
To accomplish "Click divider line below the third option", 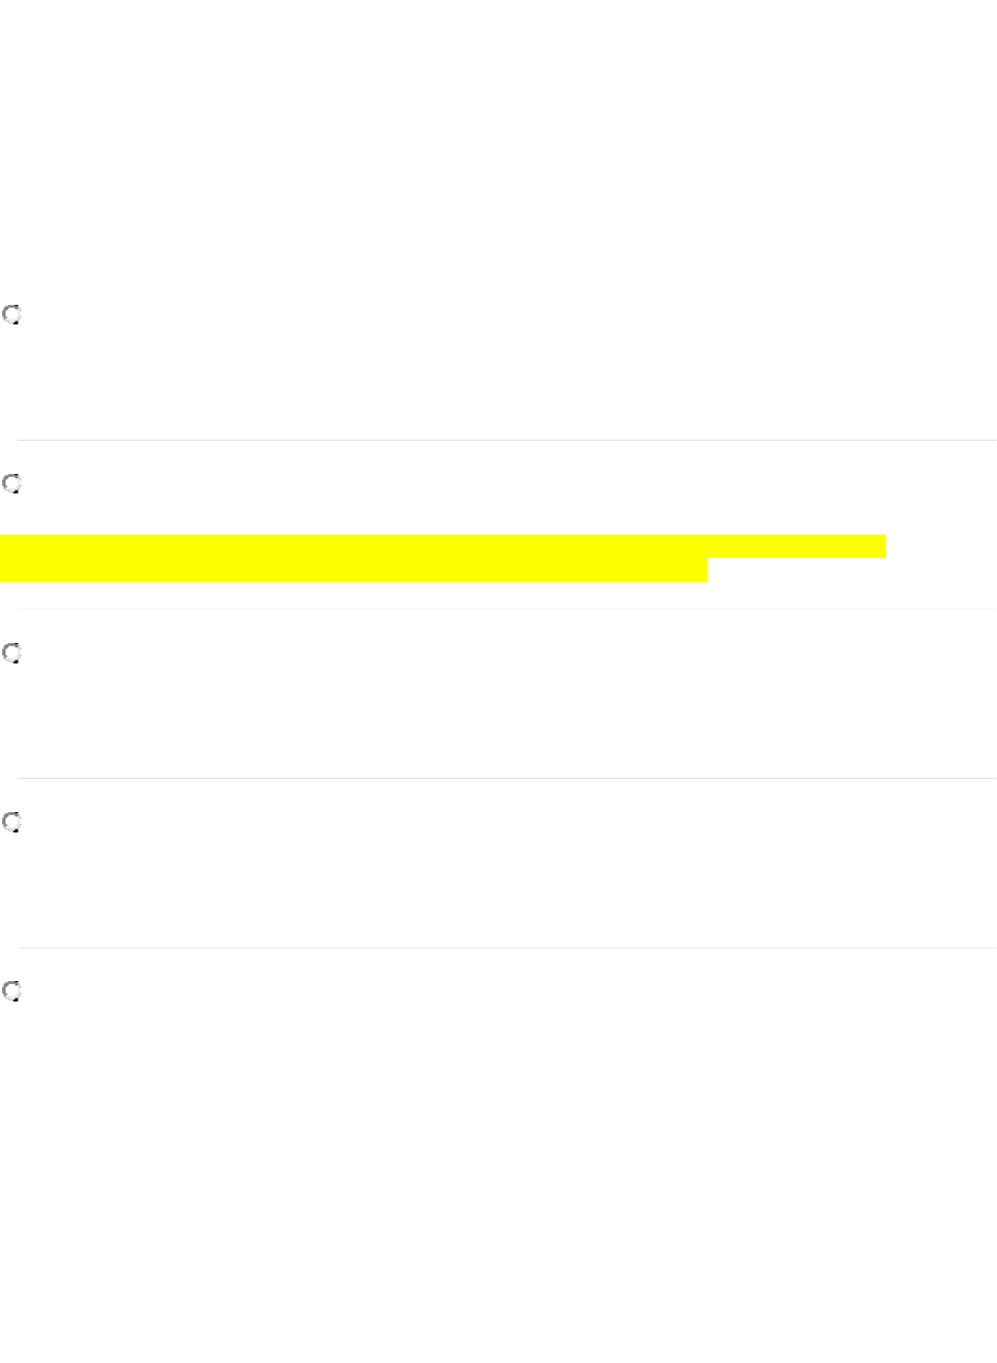I will coord(506,779).
